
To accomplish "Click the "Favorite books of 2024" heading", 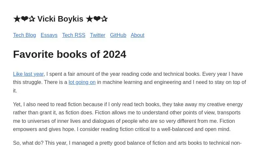I will pos(69,54).
